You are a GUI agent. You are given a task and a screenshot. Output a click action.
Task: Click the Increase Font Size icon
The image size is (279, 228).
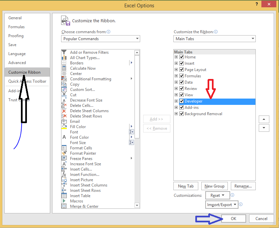point(64,164)
